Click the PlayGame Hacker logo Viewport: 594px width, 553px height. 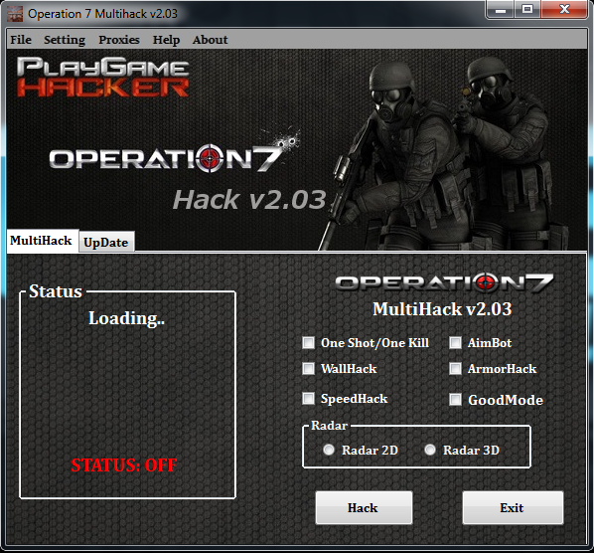click(x=102, y=77)
